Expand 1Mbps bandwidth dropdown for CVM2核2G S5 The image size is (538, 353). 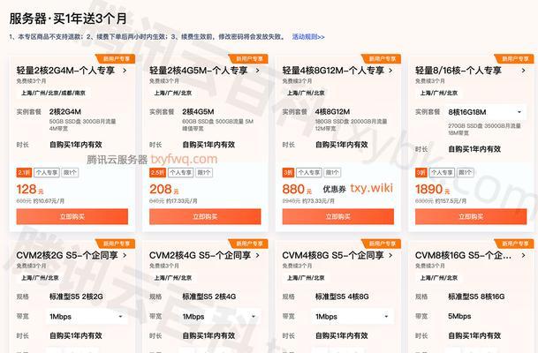[86, 317]
